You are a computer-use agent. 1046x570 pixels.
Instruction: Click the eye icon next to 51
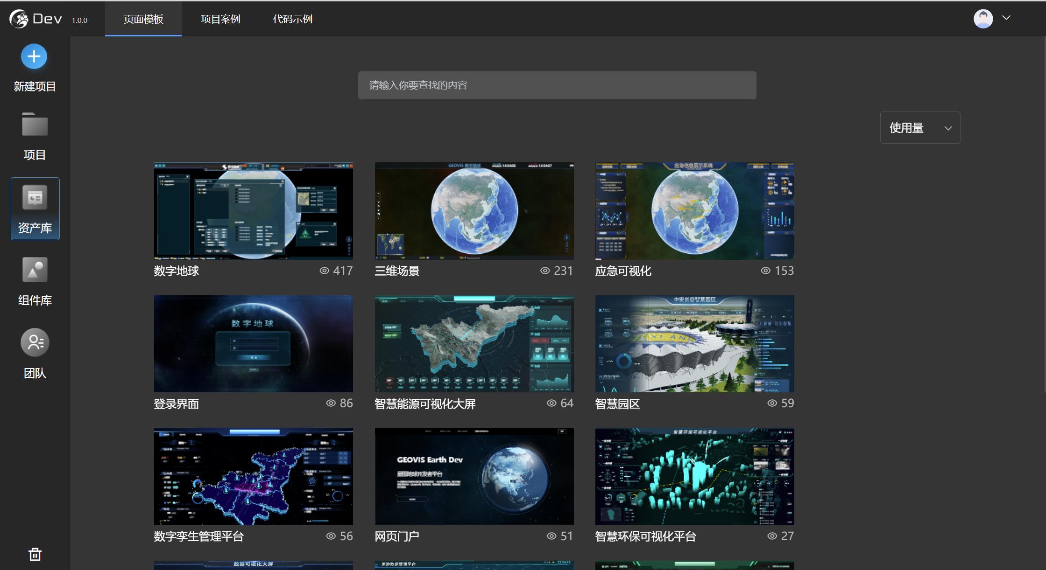tap(551, 536)
